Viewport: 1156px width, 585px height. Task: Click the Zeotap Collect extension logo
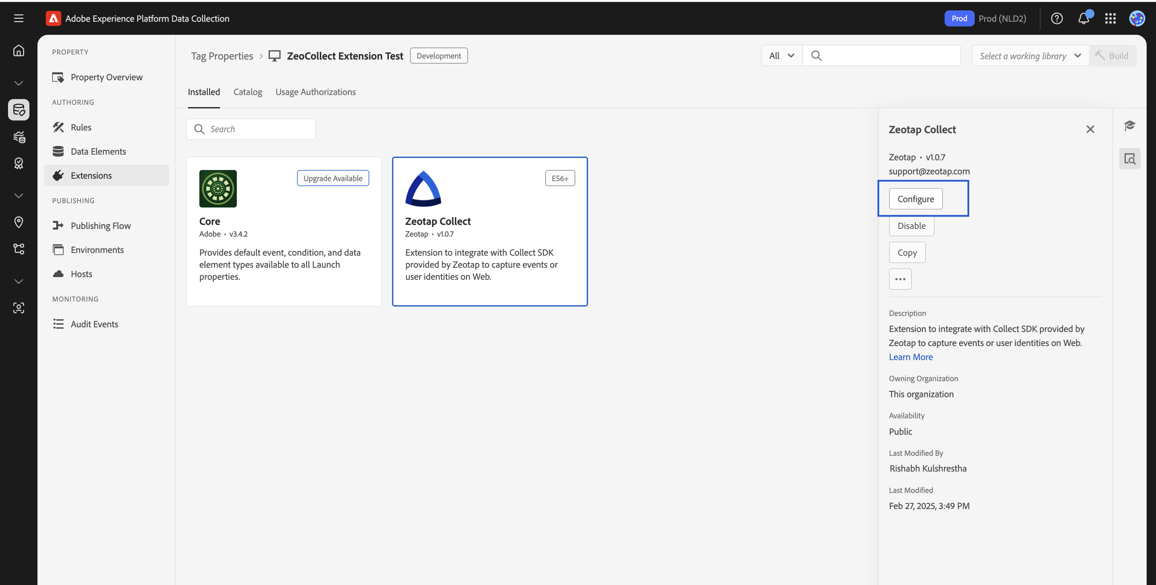[x=423, y=188]
